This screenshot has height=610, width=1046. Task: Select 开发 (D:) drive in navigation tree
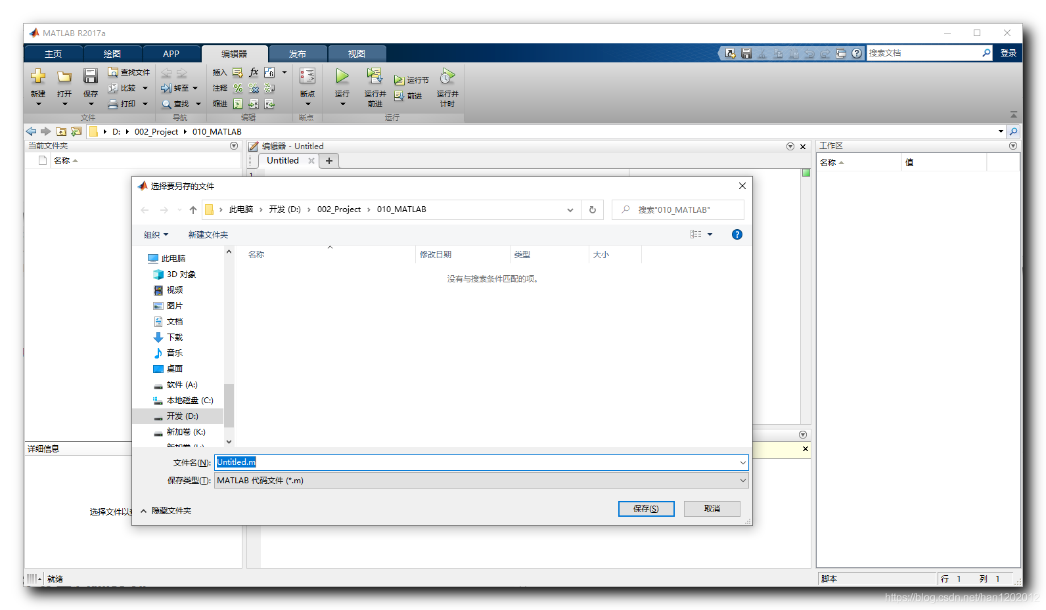[182, 416]
